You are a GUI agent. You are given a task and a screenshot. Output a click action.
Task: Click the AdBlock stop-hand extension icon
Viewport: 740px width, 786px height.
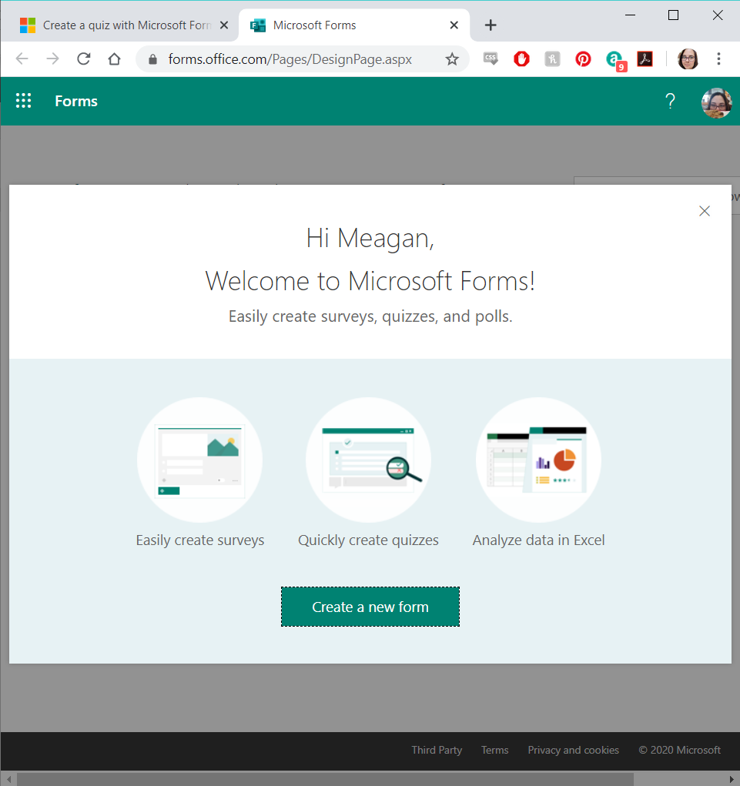point(522,59)
